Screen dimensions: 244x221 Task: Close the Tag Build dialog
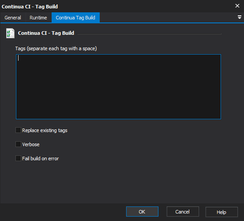pos(237,6)
